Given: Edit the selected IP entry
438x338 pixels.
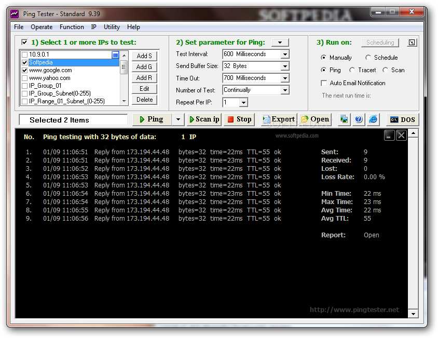Looking at the screenshot, I should 144,89.
